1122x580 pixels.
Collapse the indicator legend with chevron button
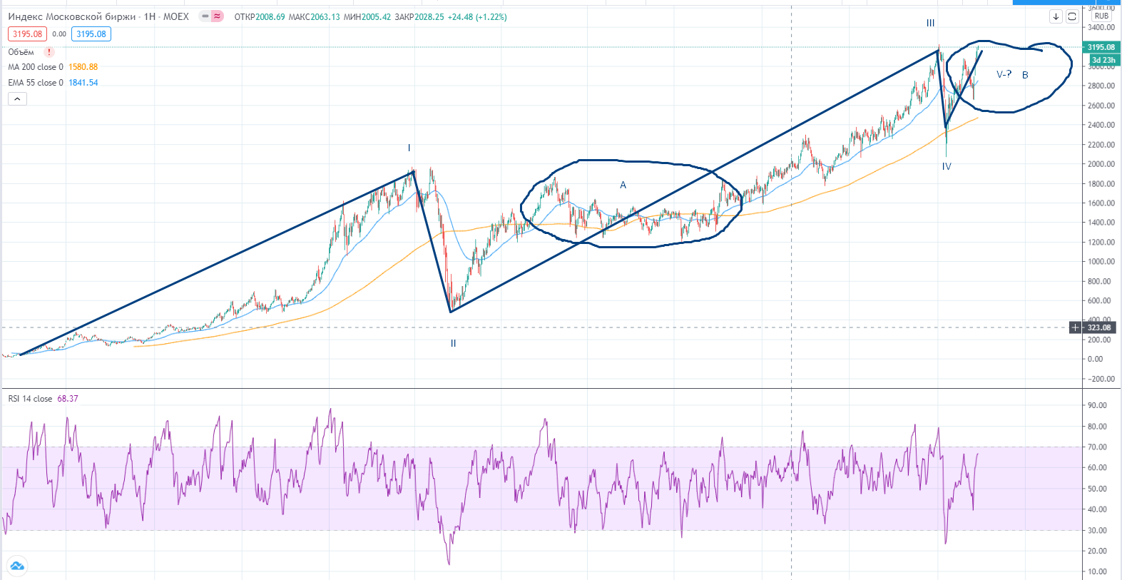(x=17, y=99)
